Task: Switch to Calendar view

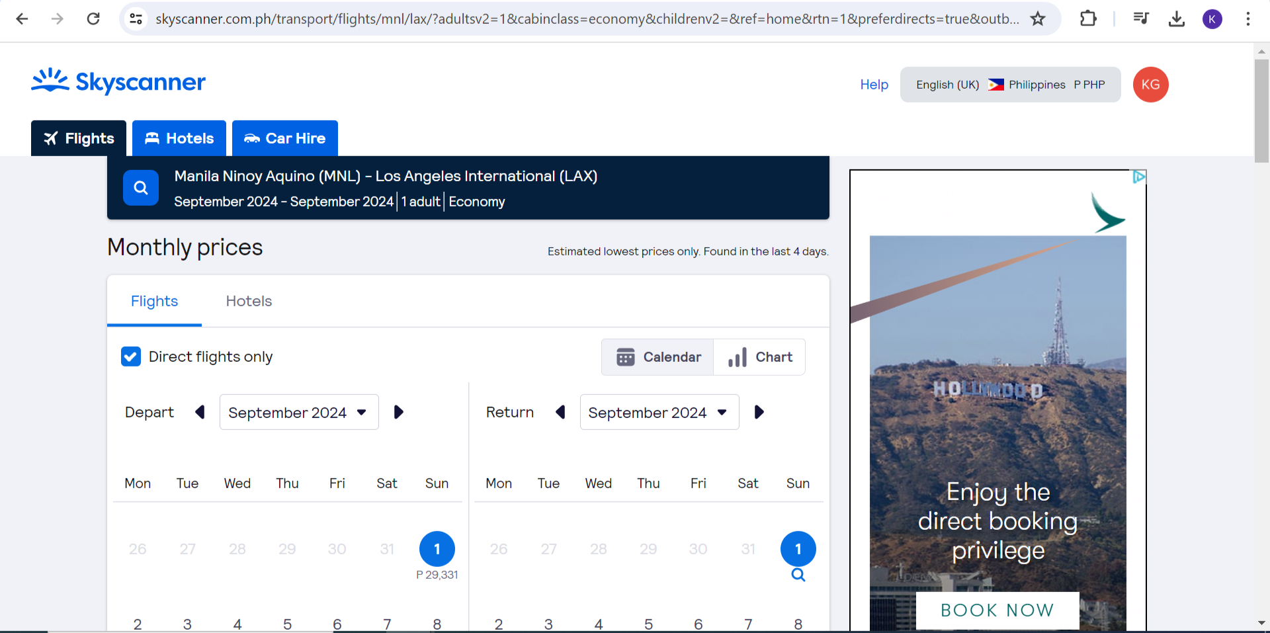Action: tap(658, 357)
